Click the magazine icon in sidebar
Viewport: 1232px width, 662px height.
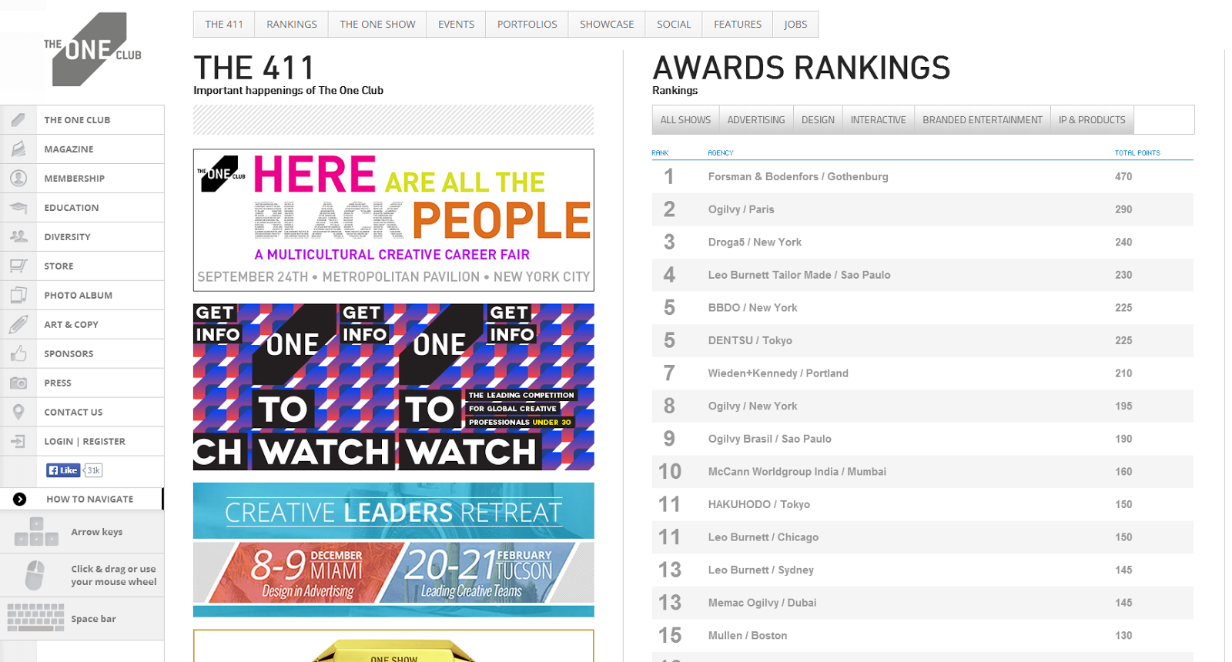point(18,149)
